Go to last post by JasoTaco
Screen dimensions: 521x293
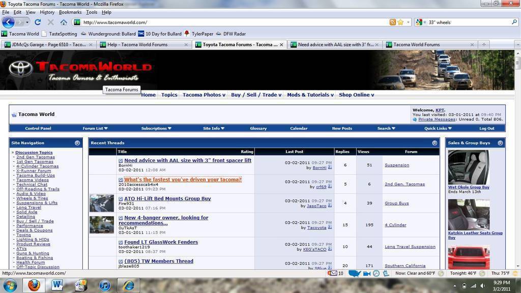pyautogui.click(x=330, y=206)
